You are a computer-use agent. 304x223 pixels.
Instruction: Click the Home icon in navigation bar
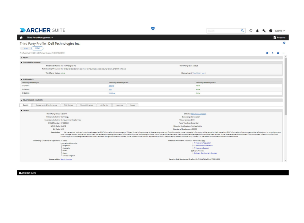(21, 38)
